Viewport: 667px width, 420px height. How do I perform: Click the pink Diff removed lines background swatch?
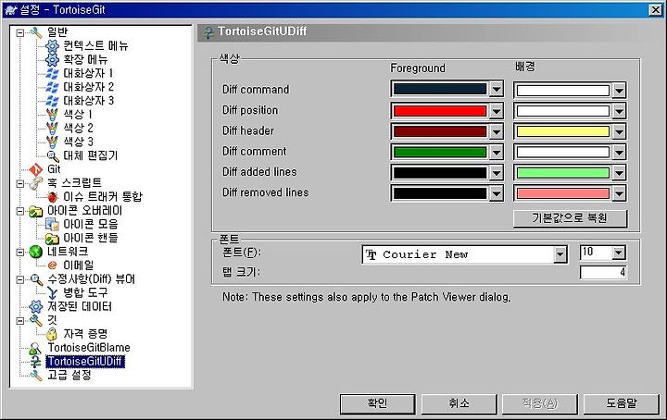[x=563, y=193]
